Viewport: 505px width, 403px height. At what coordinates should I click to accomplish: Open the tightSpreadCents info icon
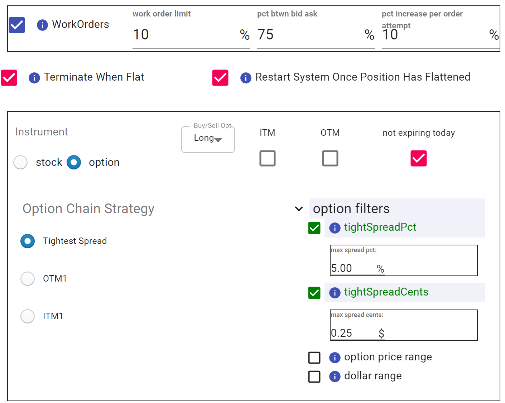335,293
